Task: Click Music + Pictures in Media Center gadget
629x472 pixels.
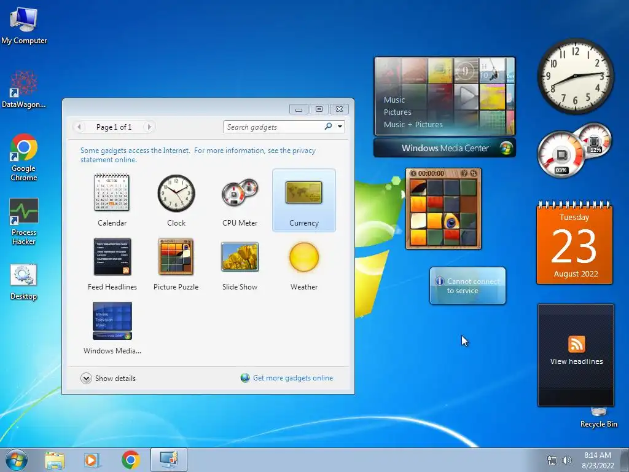Action: tap(413, 124)
